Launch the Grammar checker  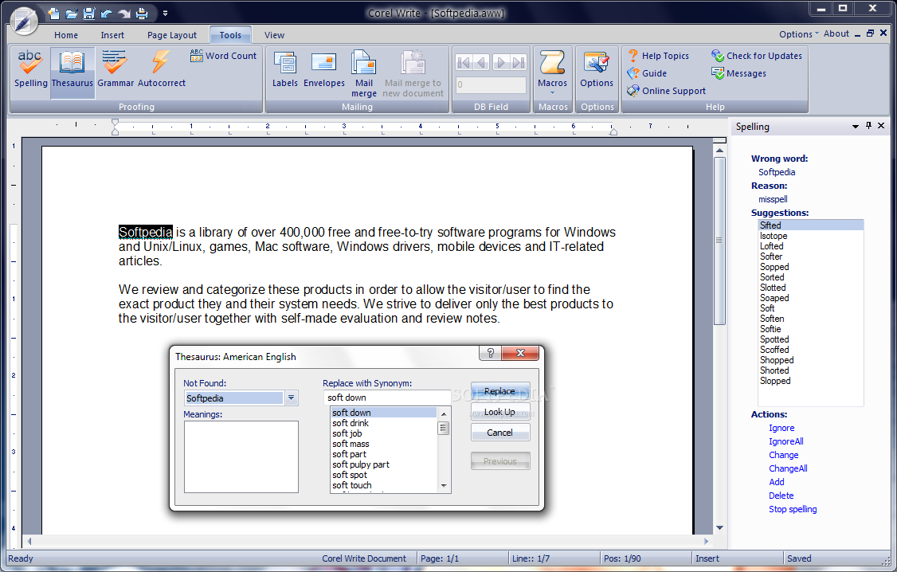pos(115,70)
